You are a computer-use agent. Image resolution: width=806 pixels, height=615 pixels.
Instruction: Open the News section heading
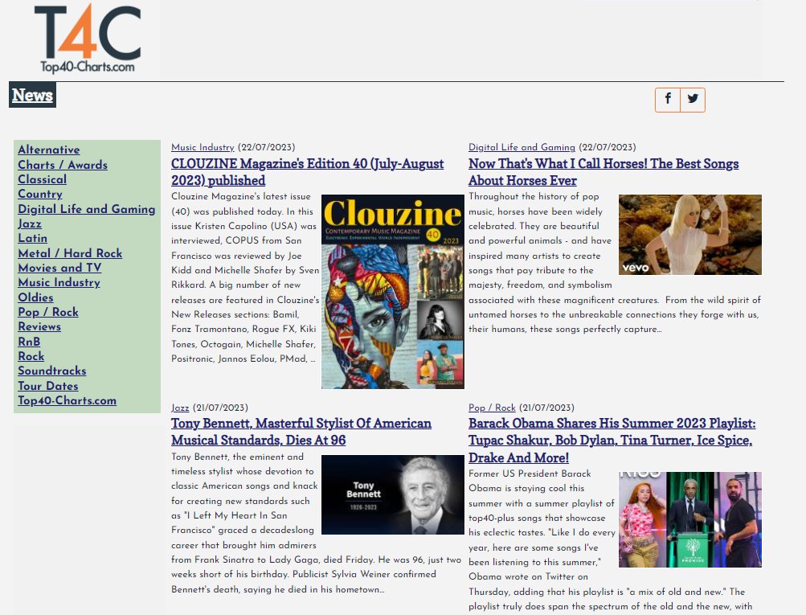click(32, 95)
